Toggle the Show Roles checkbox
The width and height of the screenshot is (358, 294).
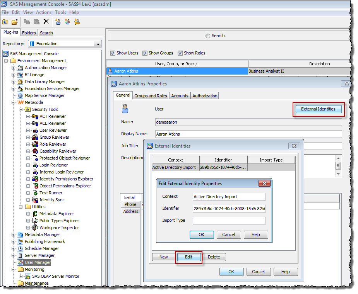(180, 53)
